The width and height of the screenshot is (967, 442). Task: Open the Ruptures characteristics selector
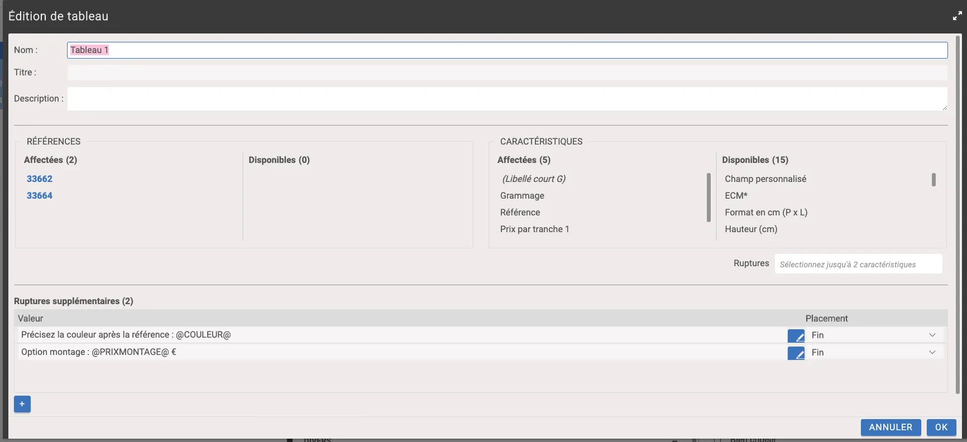point(858,265)
